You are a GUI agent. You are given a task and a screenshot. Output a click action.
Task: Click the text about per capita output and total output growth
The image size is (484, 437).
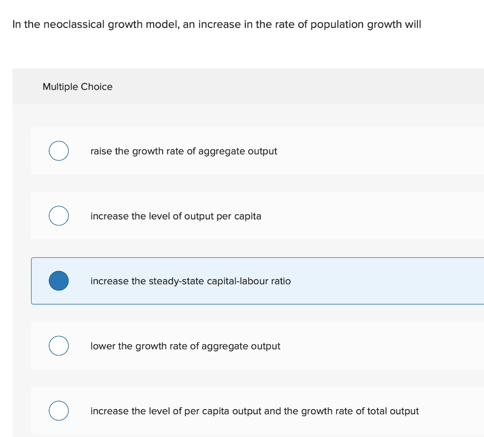pyautogui.click(x=254, y=411)
